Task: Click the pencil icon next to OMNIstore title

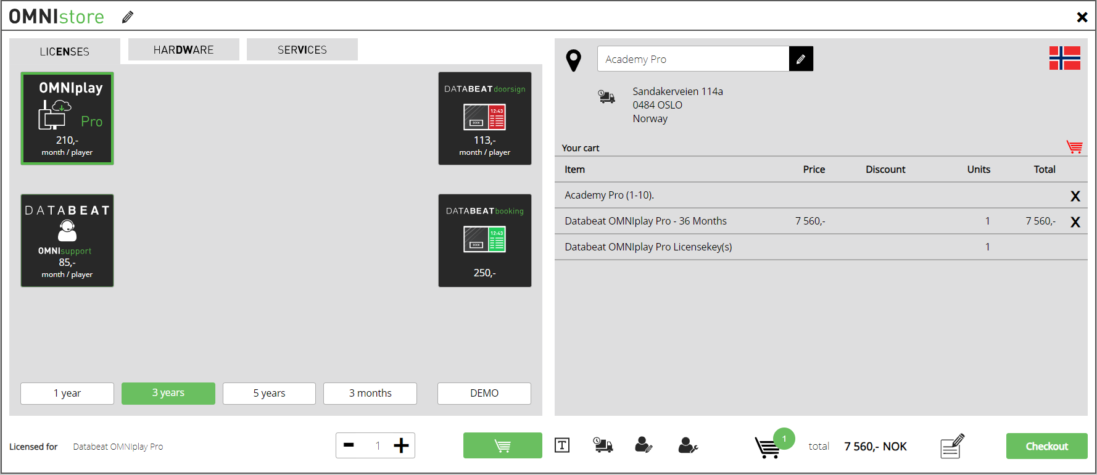Action: 127,17
